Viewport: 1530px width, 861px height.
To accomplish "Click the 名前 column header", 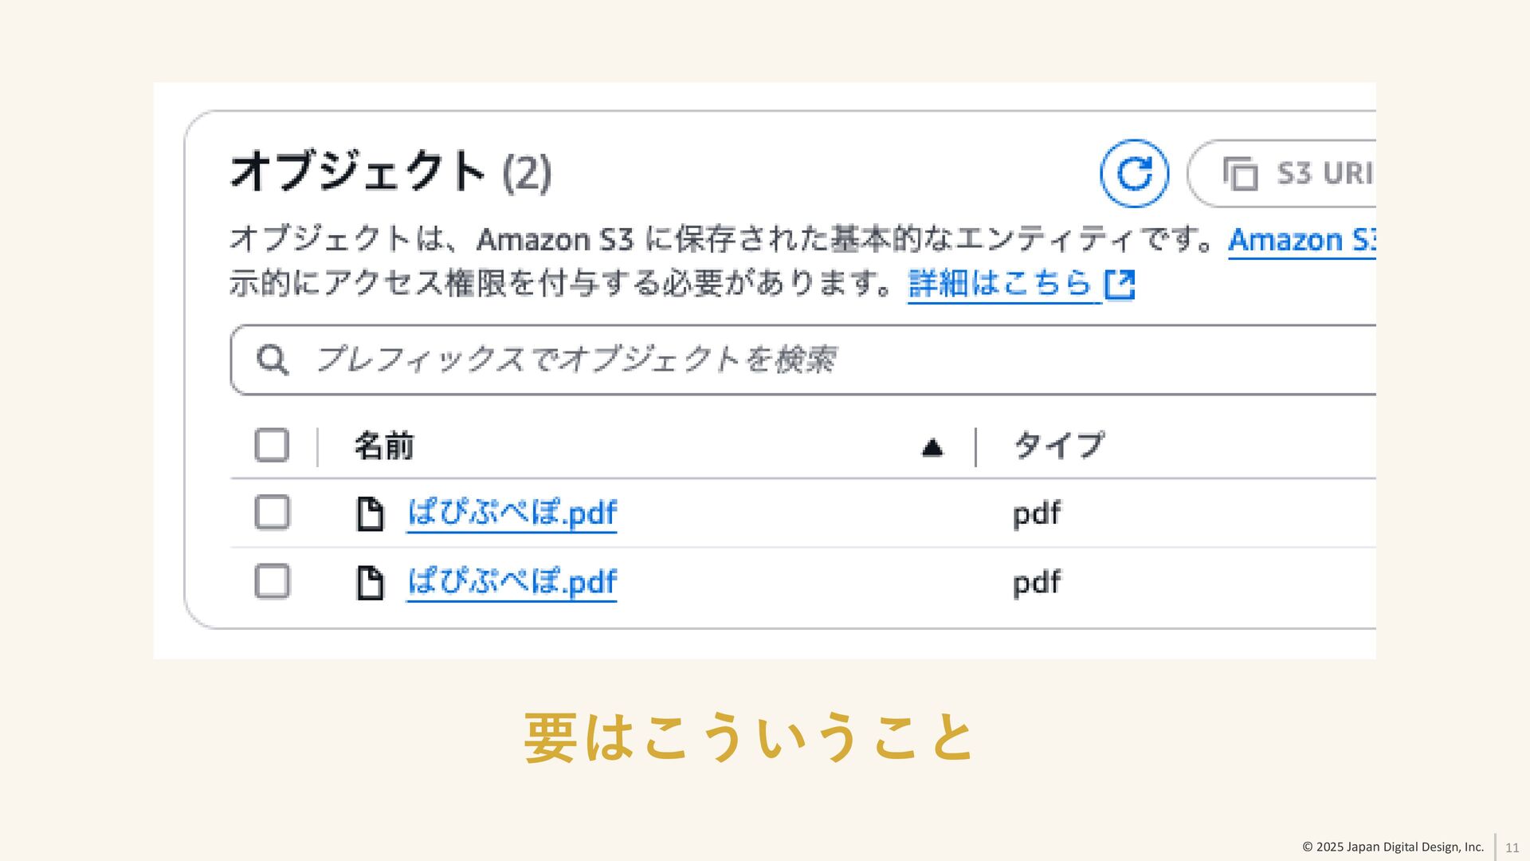I will [x=384, y=446].
